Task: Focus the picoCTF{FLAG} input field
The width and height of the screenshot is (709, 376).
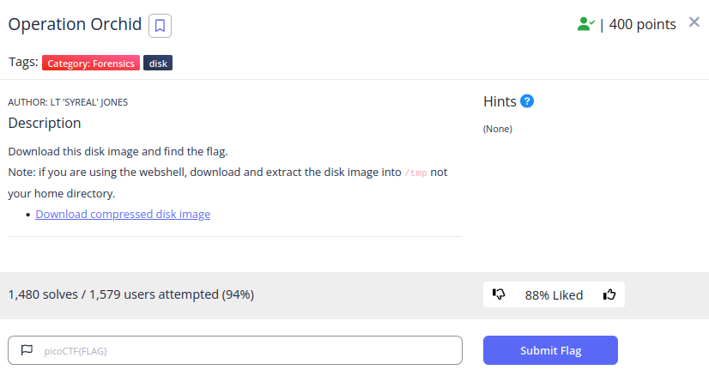Action: (235, 350)
